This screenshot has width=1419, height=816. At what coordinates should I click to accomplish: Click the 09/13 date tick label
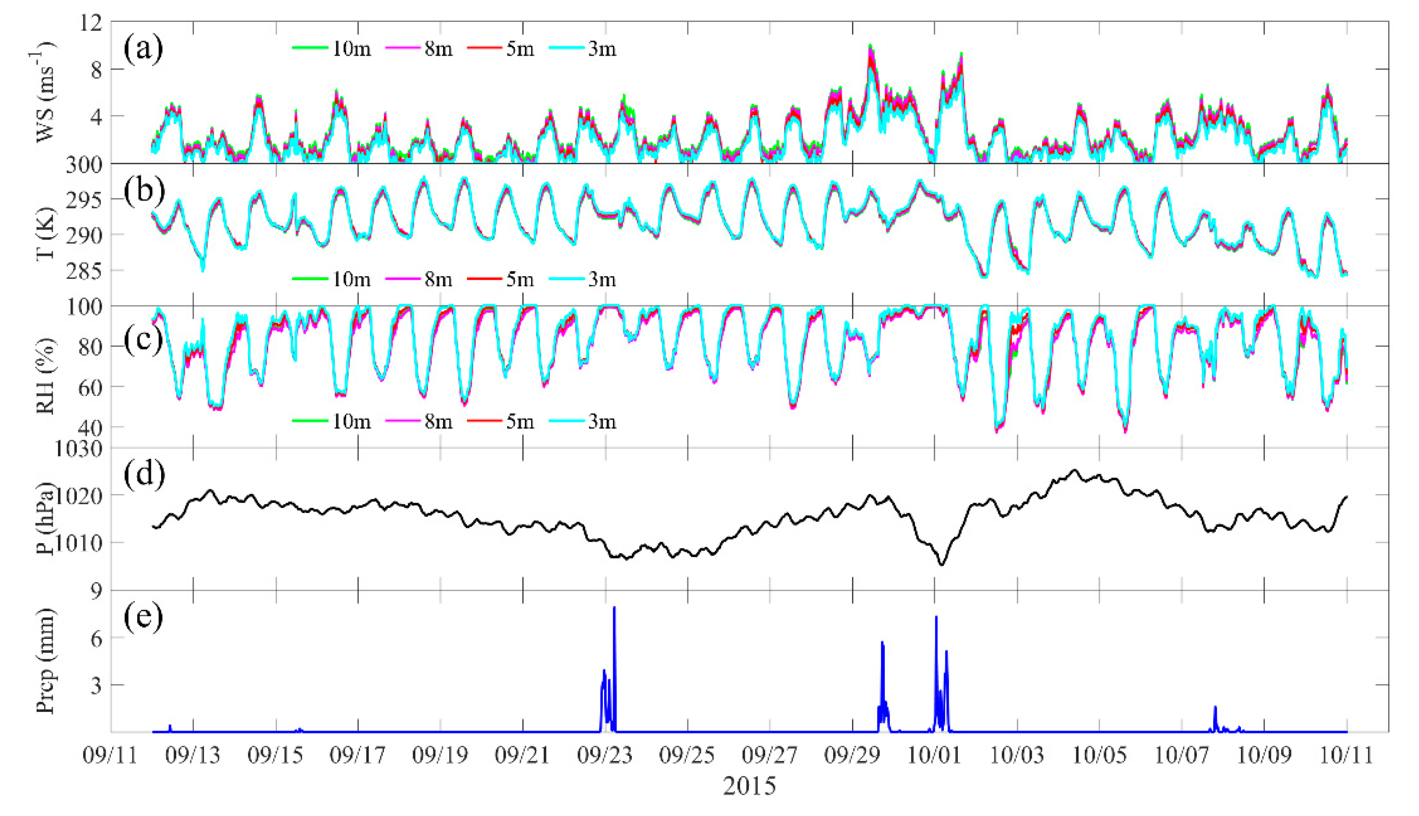coord(193,756)
